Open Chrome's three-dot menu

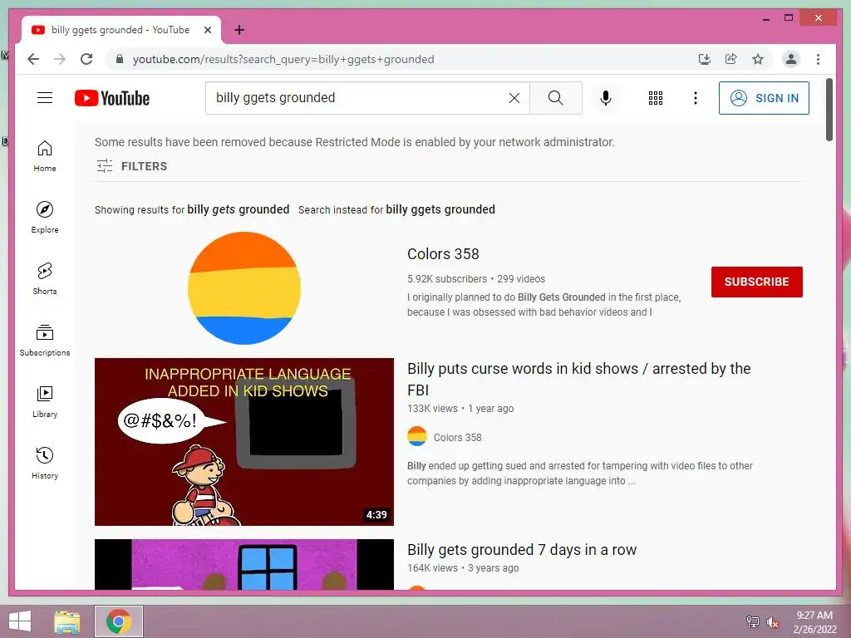click(x=818, y=59)
